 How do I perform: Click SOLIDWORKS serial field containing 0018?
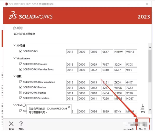[72, 52]
